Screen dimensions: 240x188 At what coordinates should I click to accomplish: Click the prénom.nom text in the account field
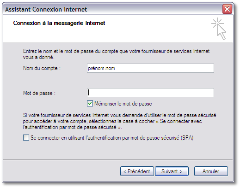[x=101, y=68]
